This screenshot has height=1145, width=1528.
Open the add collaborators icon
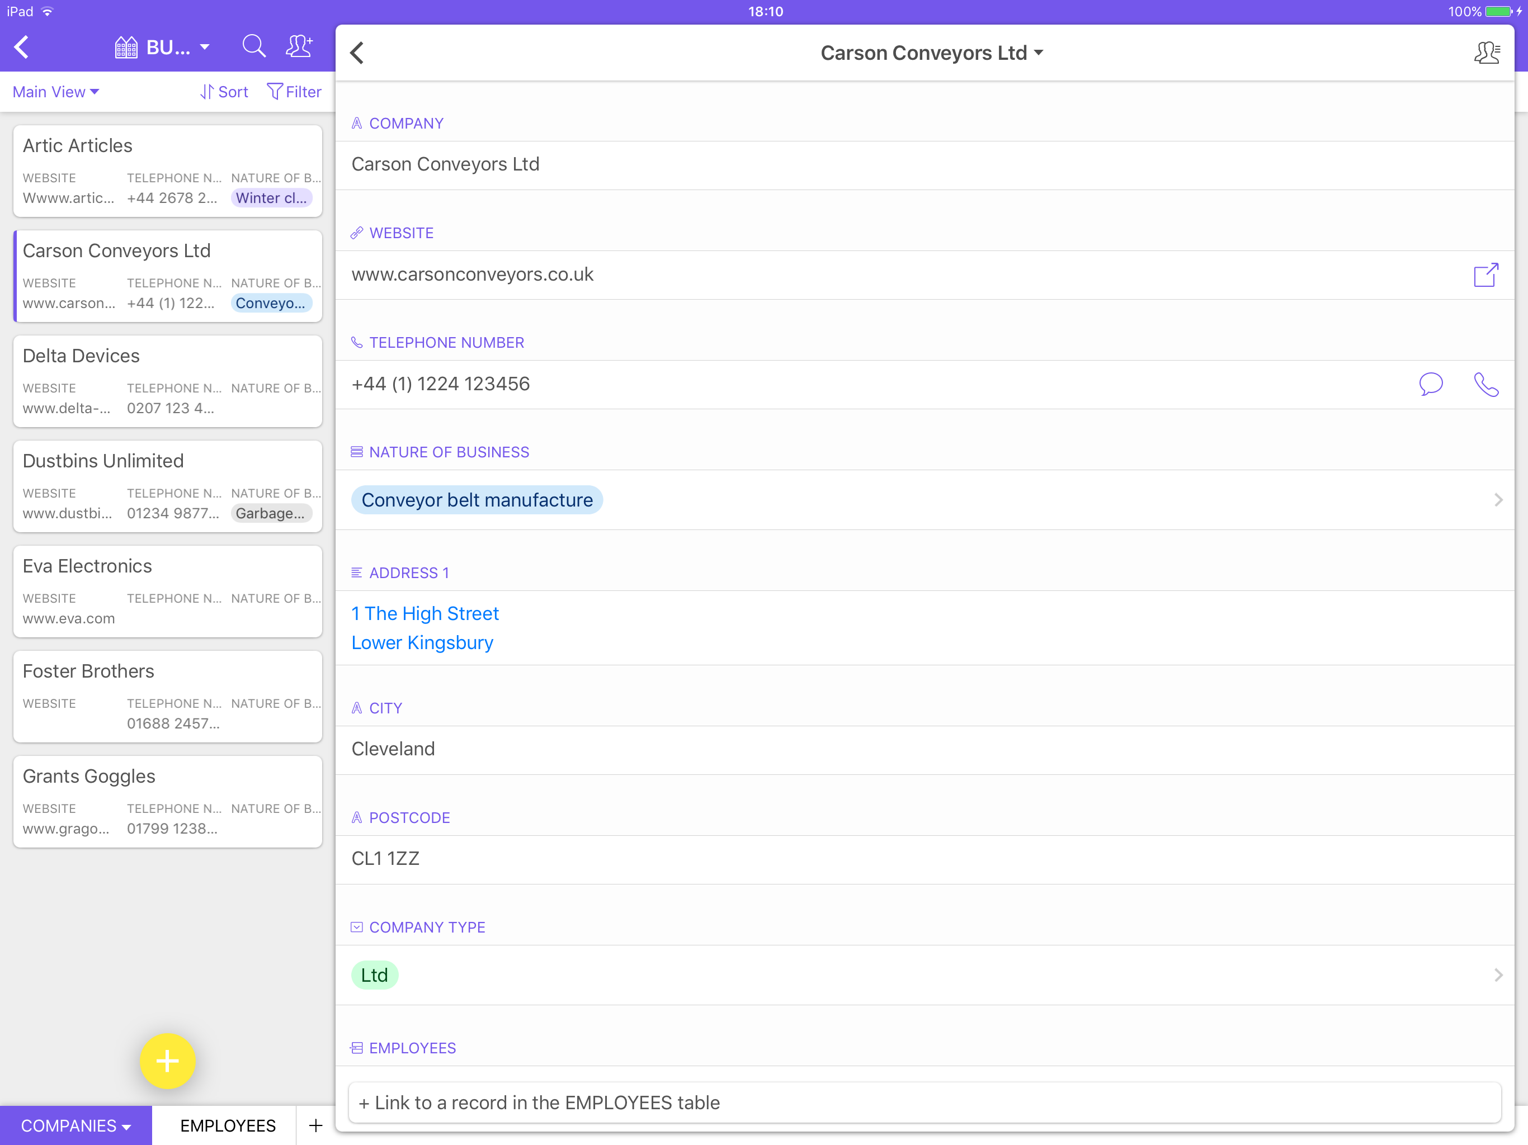299,47
